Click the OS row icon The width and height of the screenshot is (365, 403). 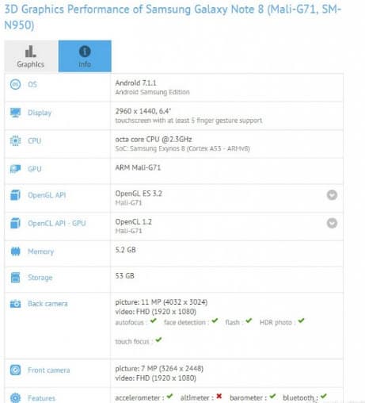[x=15, y=84]
